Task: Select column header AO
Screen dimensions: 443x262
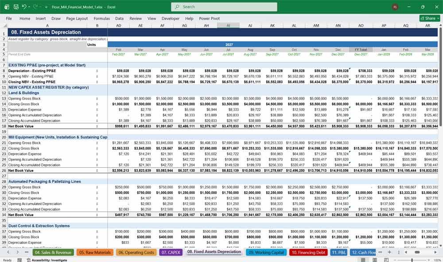Action: [x=361, y=25]
